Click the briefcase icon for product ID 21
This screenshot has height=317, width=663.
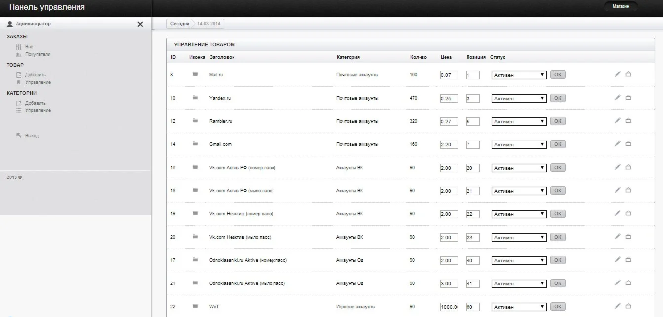628,283
